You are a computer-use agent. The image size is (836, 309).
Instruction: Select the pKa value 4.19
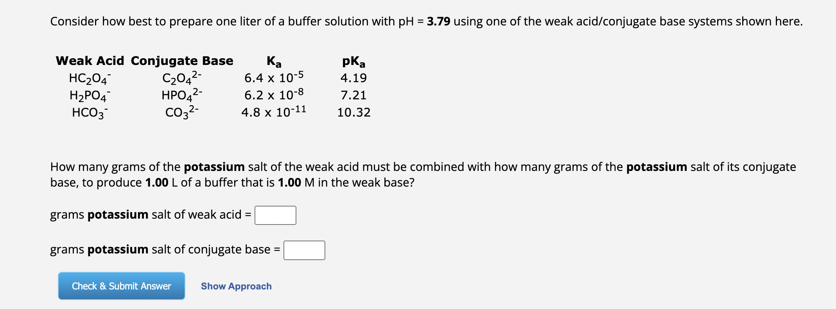[353, 78]
